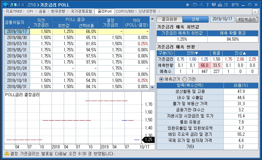Click the 인하▼ column header
Image resolution: width=262 pixels, height=160 pixels.
(192, 53)
